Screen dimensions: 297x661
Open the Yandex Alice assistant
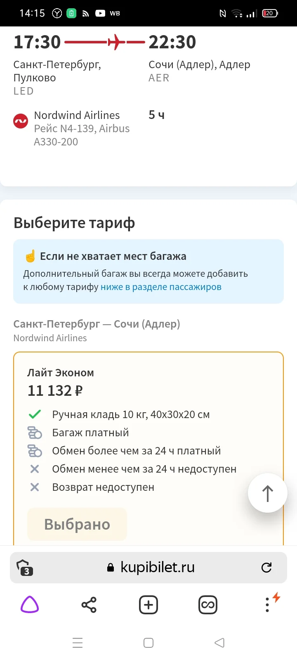(29, 604)
